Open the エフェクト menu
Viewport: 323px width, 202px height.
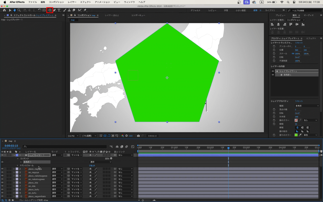[85, 2]
